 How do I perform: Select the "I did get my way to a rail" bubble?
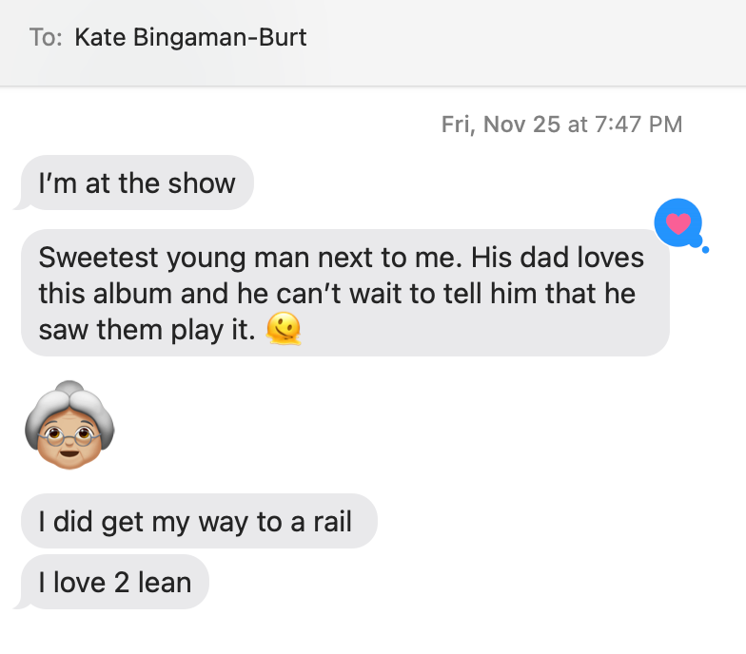point(200,521)
